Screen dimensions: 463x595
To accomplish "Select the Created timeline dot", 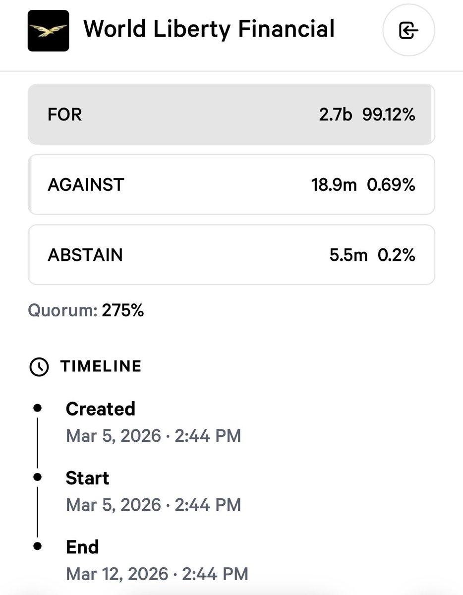I will click(x=38, y=408).
